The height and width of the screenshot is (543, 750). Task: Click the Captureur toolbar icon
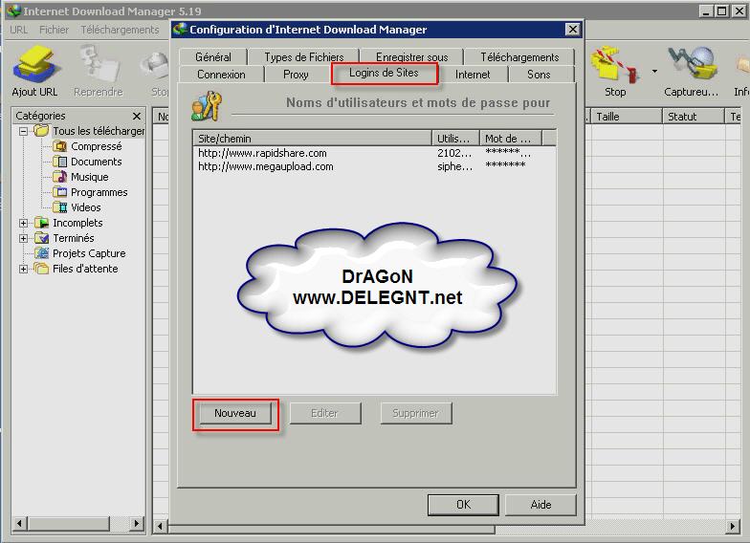pyautogui.click(x=692, y=65)
